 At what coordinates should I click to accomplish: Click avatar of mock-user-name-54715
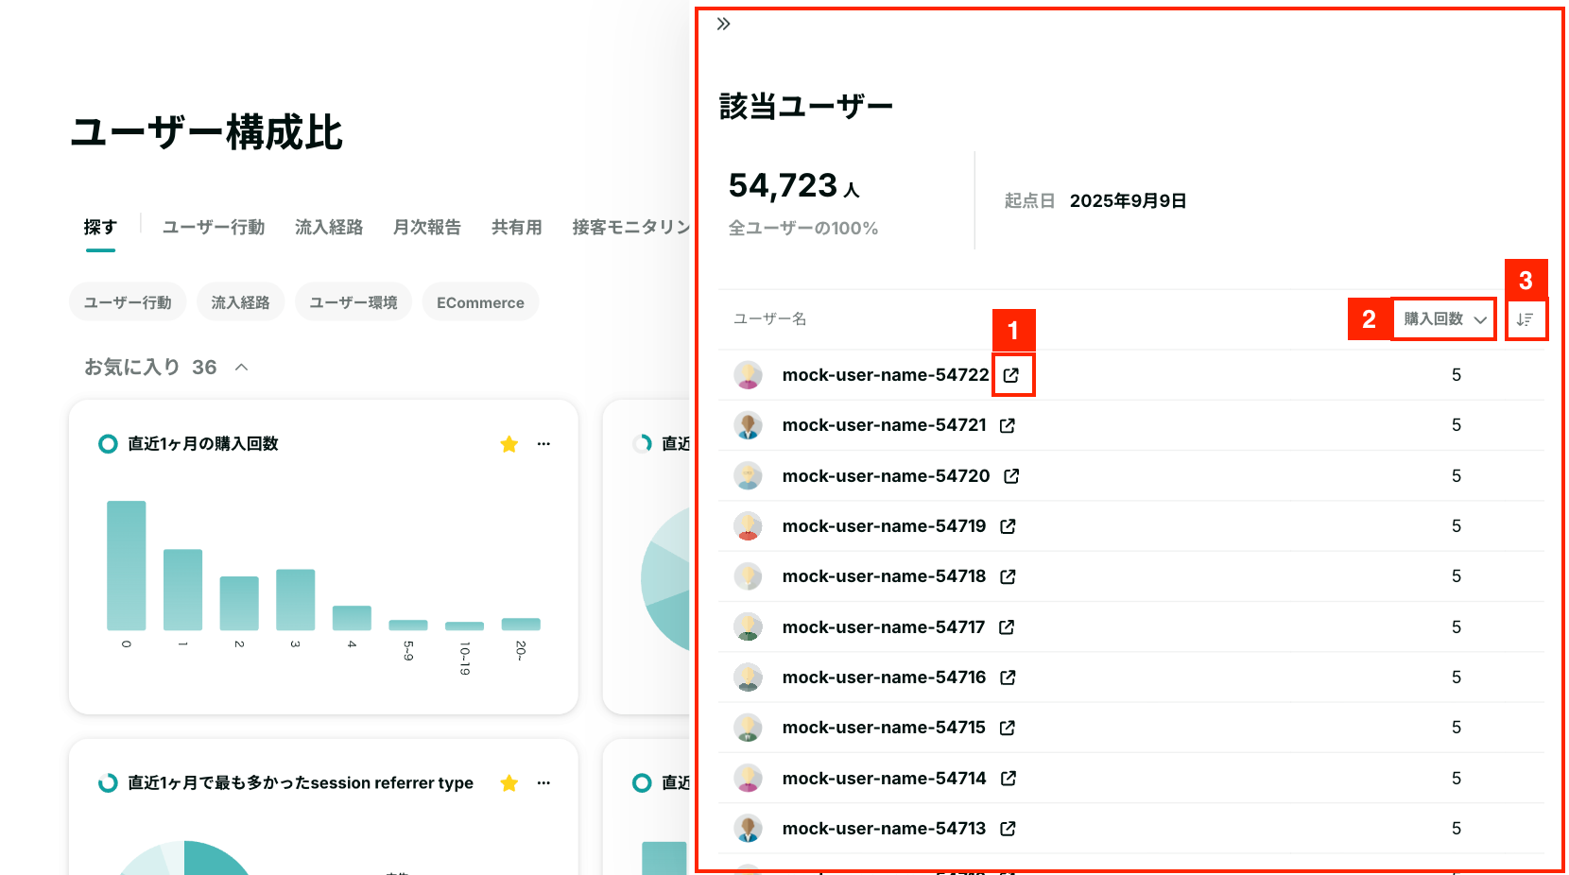(x=749, y=728)
